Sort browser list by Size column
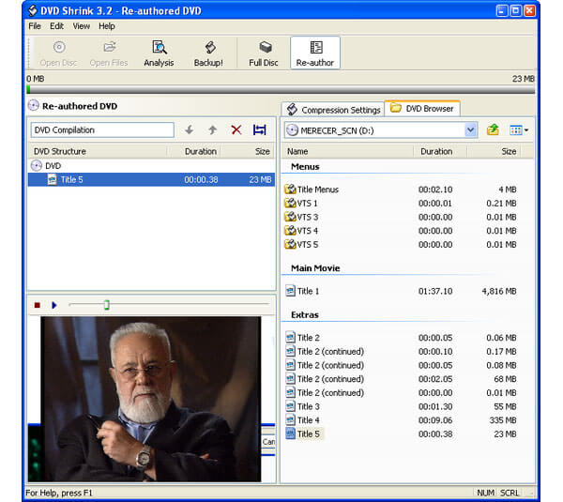The height and width of the screenshot is (502, 563). pos(494,151)
